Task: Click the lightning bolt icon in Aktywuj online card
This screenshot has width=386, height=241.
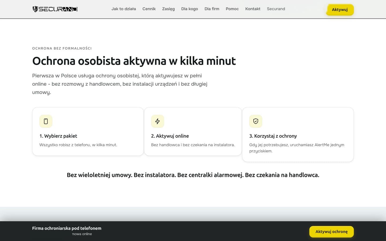Action: click(158, 121)
